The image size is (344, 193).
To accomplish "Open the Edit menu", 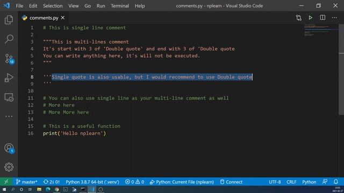I will [x=33, y=6].
